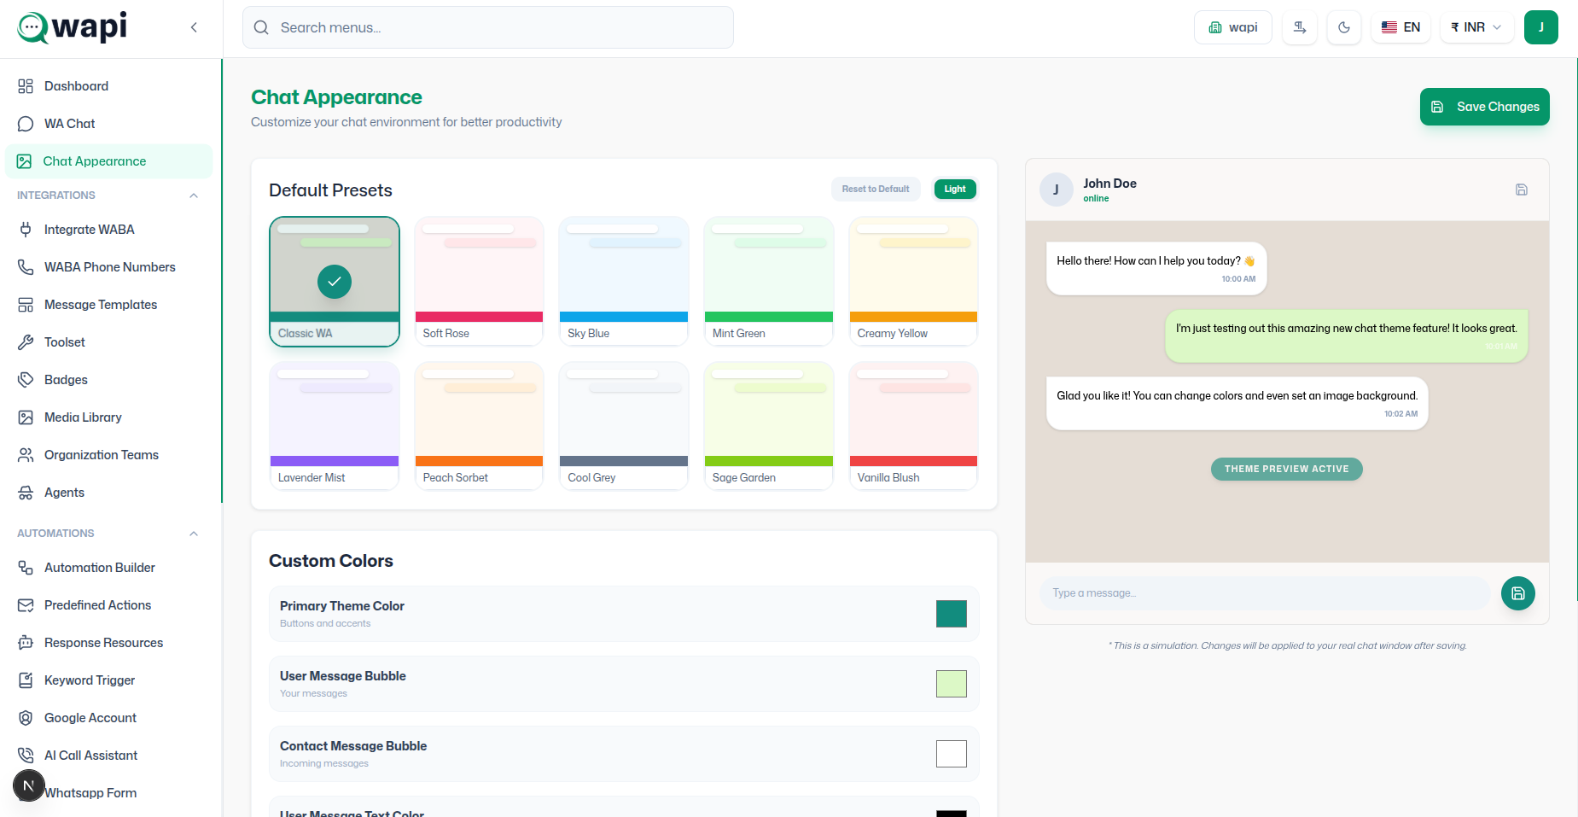Click the search magnifier icon
This screenshot has width=1578, height=817.
261,27
